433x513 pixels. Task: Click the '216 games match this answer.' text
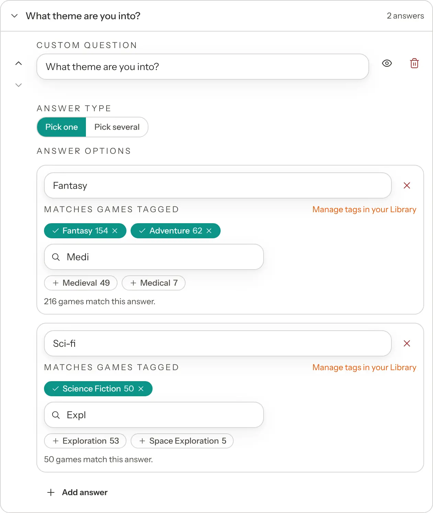(x=100, y=301)
